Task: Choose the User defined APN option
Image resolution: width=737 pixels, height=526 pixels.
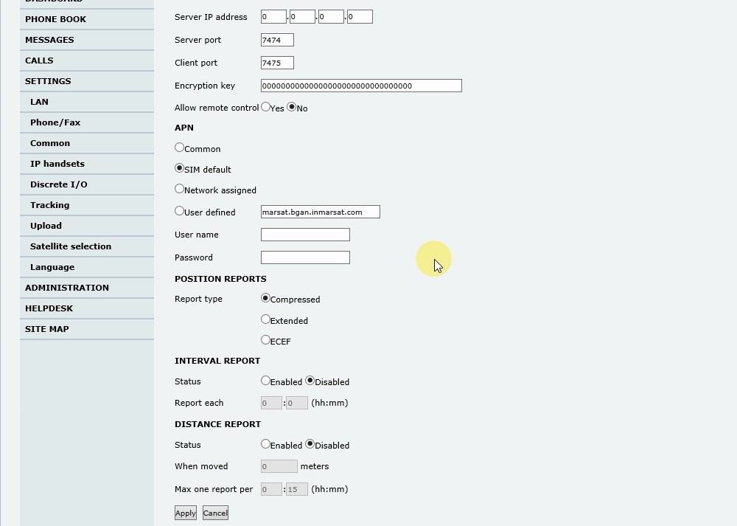Action: coord(179,211)
